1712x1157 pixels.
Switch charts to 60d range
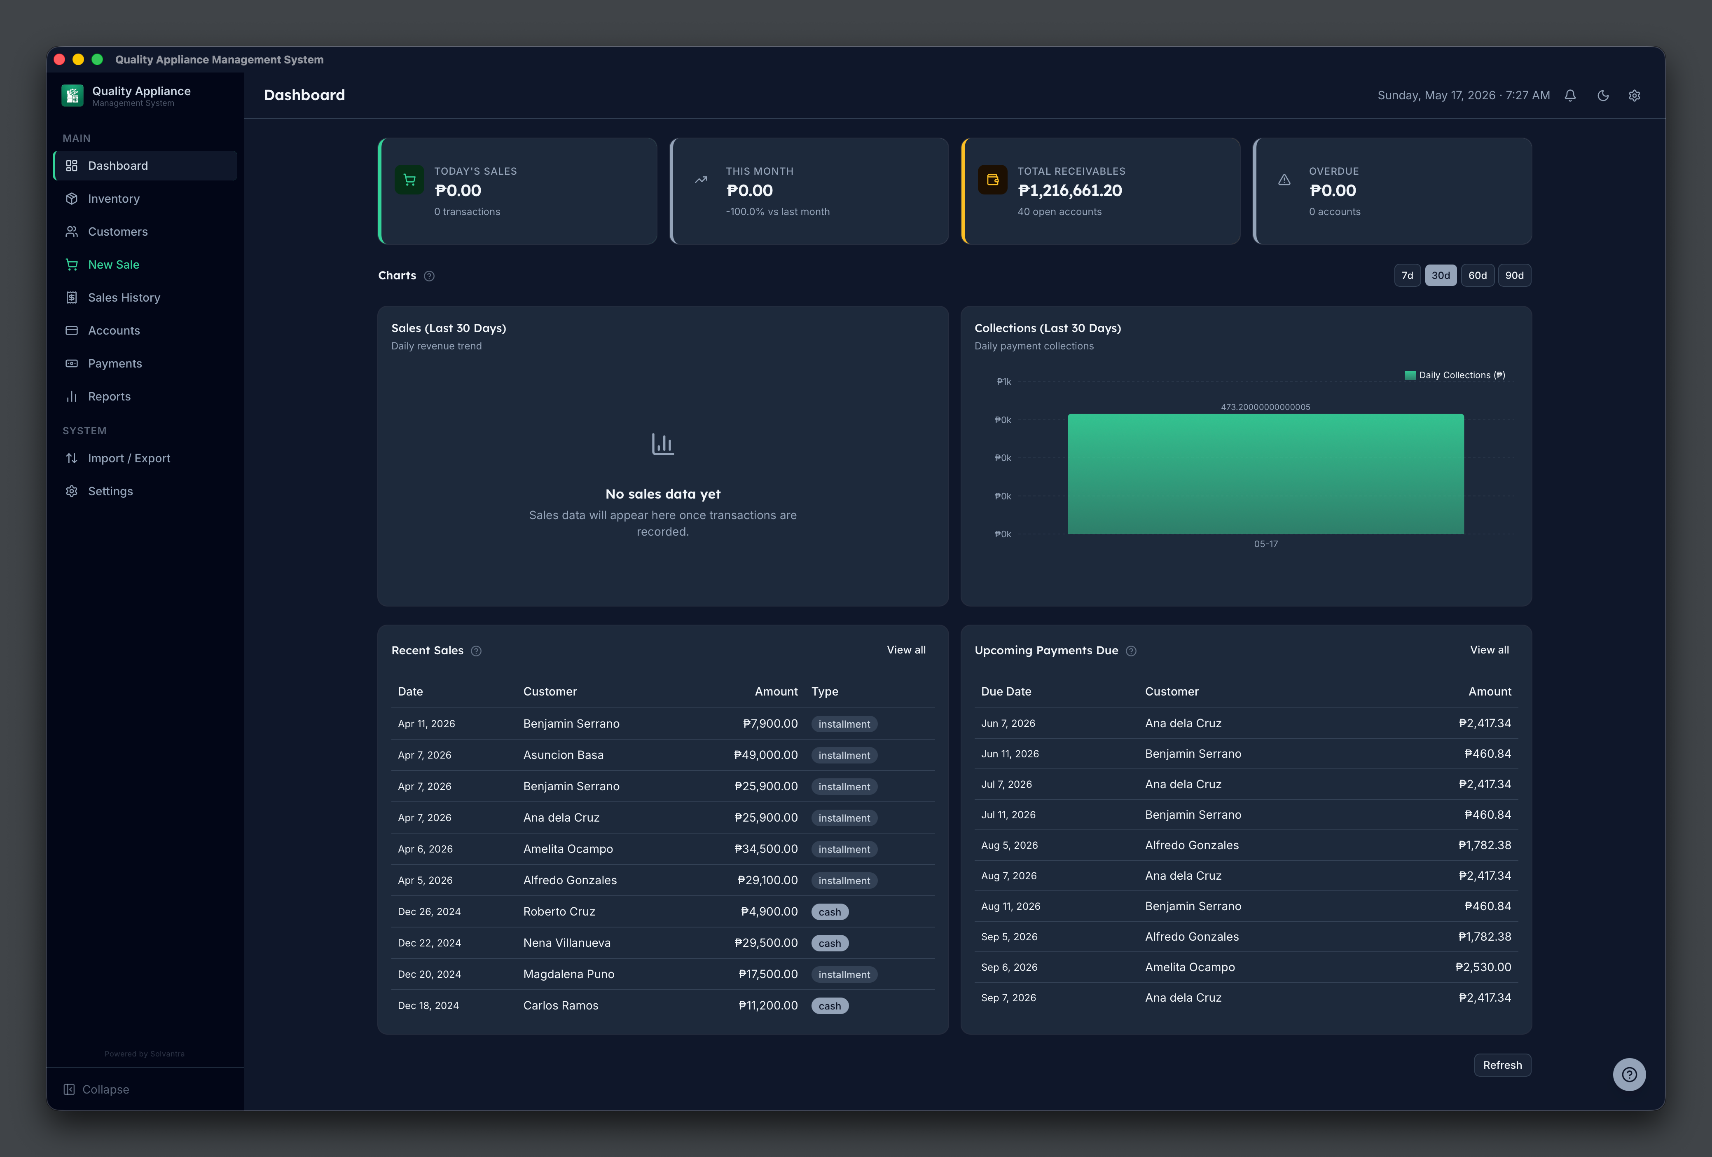coord(1477,276)
